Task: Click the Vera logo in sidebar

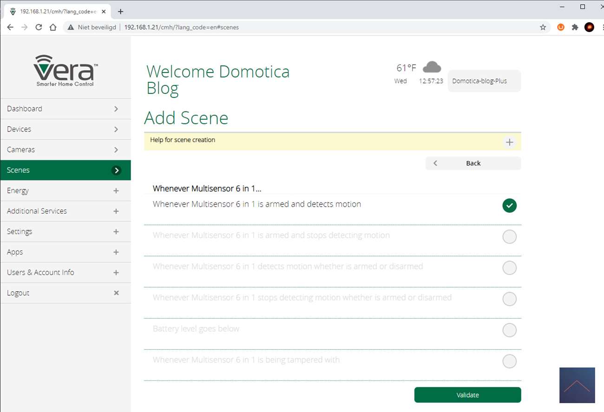Action: point(65,70)
